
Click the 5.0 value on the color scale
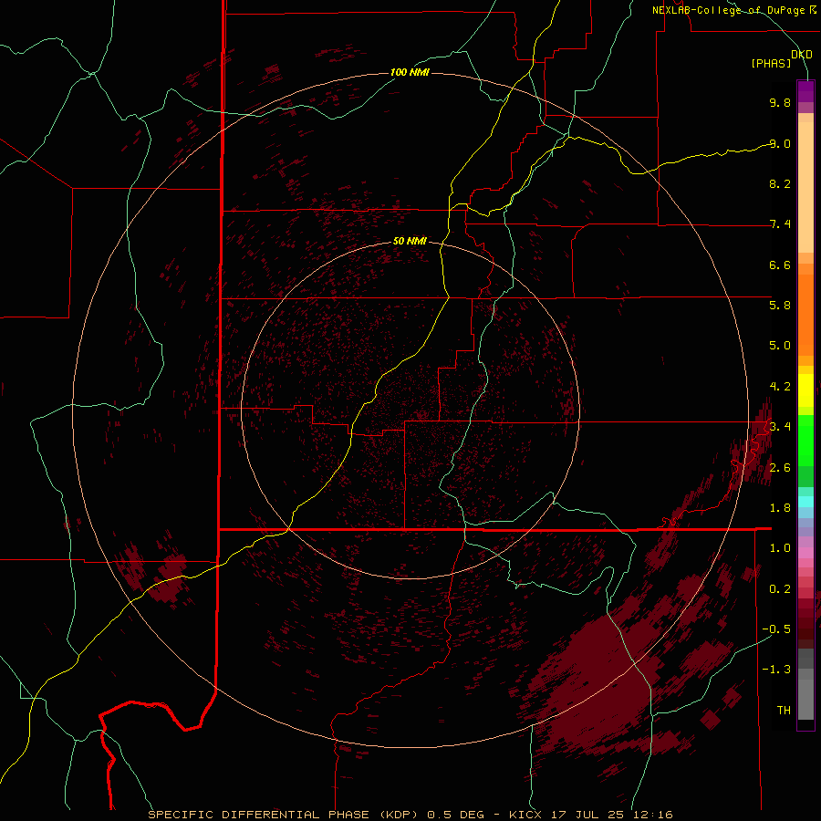(780, 346)
